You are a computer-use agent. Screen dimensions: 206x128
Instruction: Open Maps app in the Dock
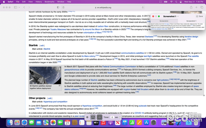46,123
